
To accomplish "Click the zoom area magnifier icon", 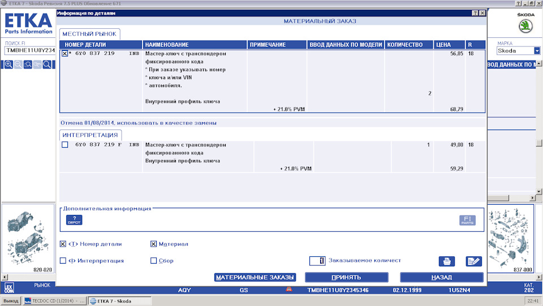I will click(x=28, y=64).
